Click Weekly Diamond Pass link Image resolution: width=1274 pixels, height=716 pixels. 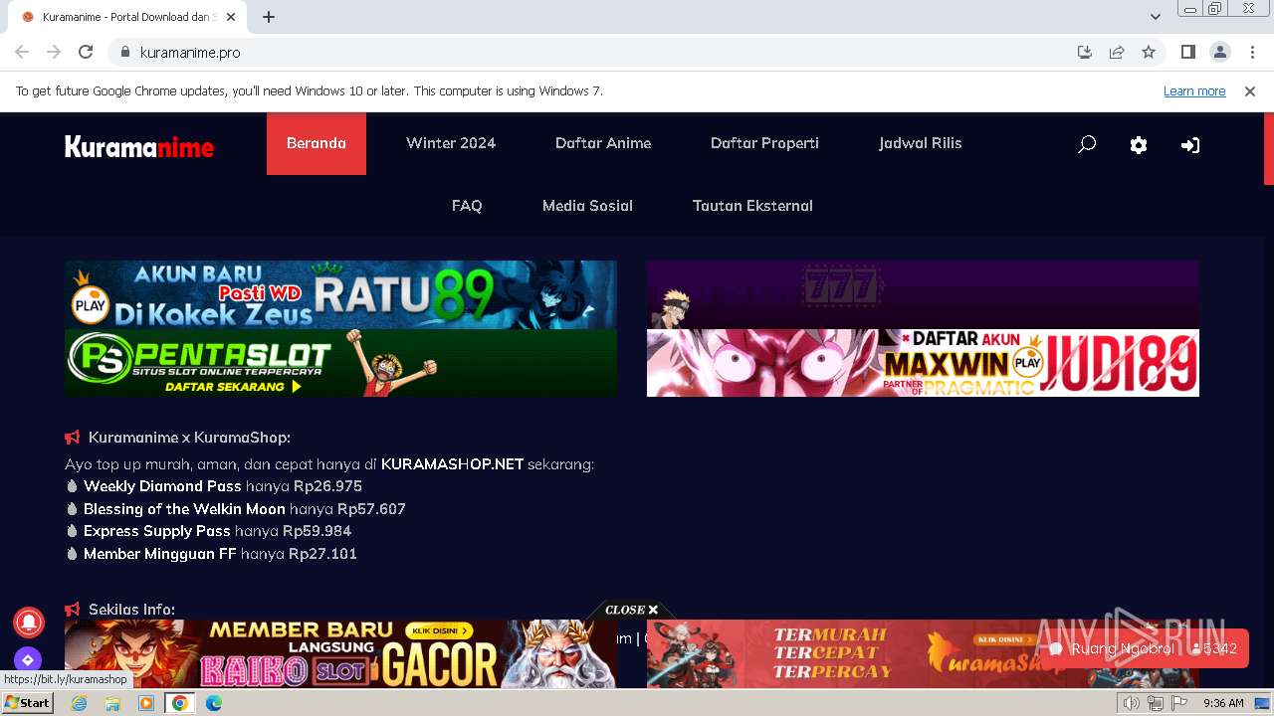[x=162, y=486]
